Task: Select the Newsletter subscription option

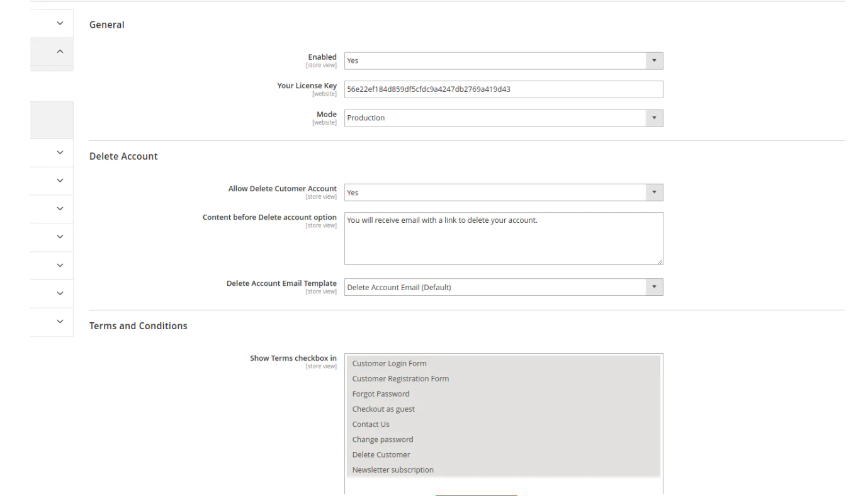Action: [x=392, y=469]
